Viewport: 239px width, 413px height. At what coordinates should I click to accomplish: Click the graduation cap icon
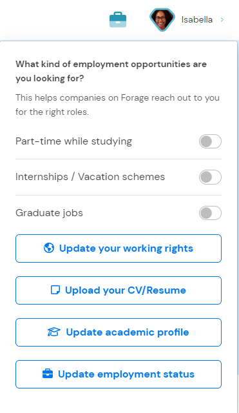[54, 332]
